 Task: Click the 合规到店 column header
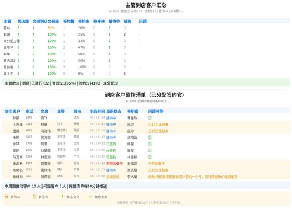pyautogui.click(x=40, y=22)
